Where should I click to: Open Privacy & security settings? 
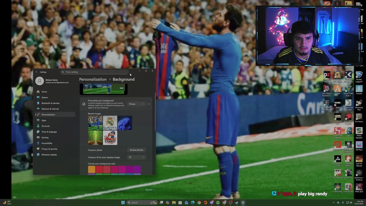coord(55,149)
